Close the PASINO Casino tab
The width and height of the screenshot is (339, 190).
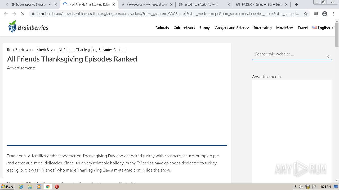pyautogui.click(x=286, y=4)
